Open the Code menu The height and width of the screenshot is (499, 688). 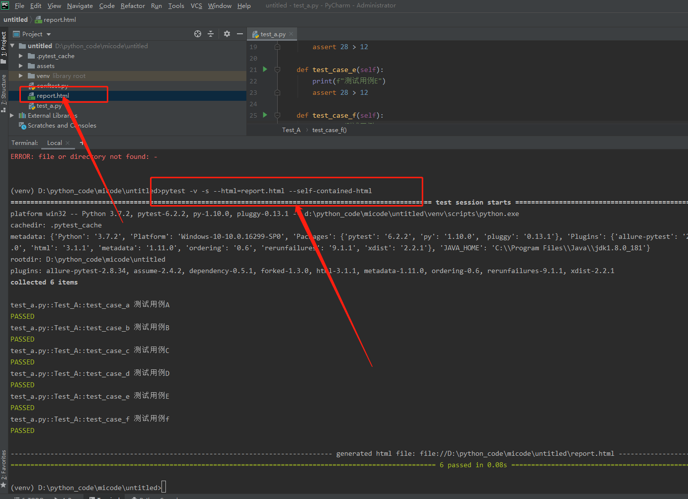(107, 6)
